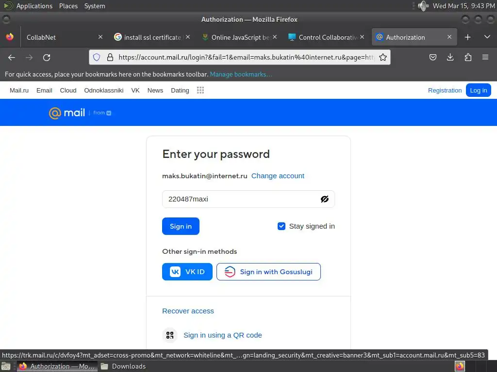The width and height of the screenshot is (497, 372).
Task: Click the Change account link
Action: 278,176
